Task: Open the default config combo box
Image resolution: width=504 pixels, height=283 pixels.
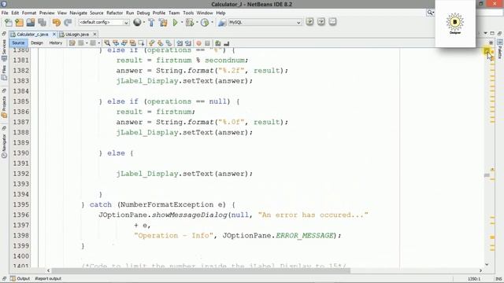Action: click(103, 23)
